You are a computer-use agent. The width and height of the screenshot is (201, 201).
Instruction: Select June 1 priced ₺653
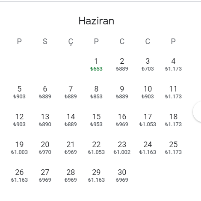96,65
